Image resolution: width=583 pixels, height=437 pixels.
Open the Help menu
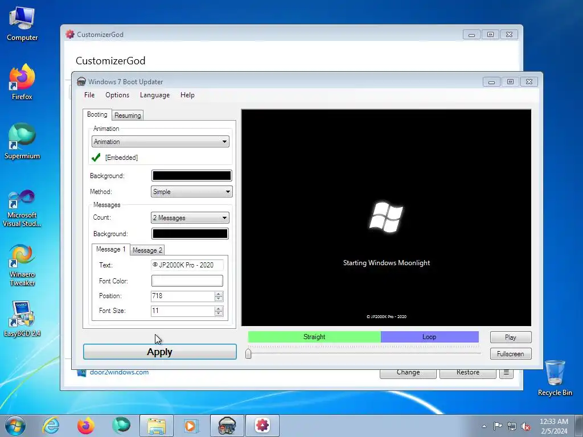(x=187, y=95)
